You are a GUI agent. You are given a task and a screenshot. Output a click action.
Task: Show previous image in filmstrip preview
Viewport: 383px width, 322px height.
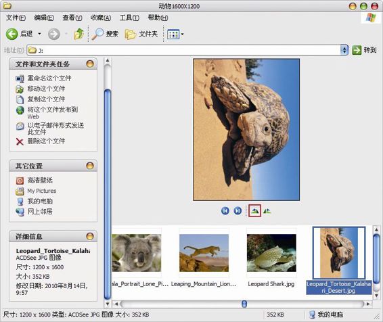225,210
